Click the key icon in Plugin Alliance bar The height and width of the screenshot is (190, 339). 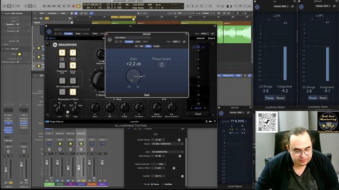tap(210, 121)
